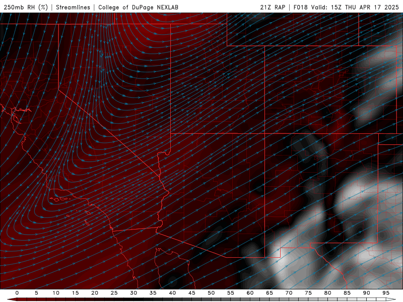The height and width of the screenshot is (302, 403).
Task: Select the colorbar label "85"
Action: (347, 293)
